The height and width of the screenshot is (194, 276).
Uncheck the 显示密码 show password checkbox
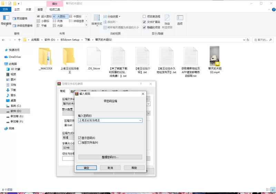[80, 138]
